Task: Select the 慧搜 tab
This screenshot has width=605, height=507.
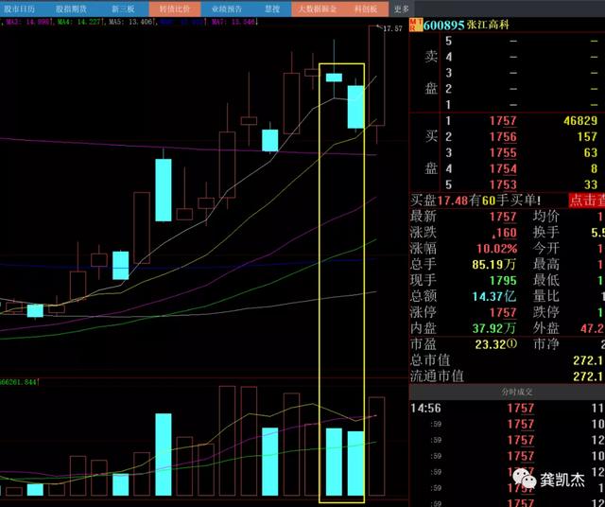Action: pyautogui.click(x=271, y=9)
